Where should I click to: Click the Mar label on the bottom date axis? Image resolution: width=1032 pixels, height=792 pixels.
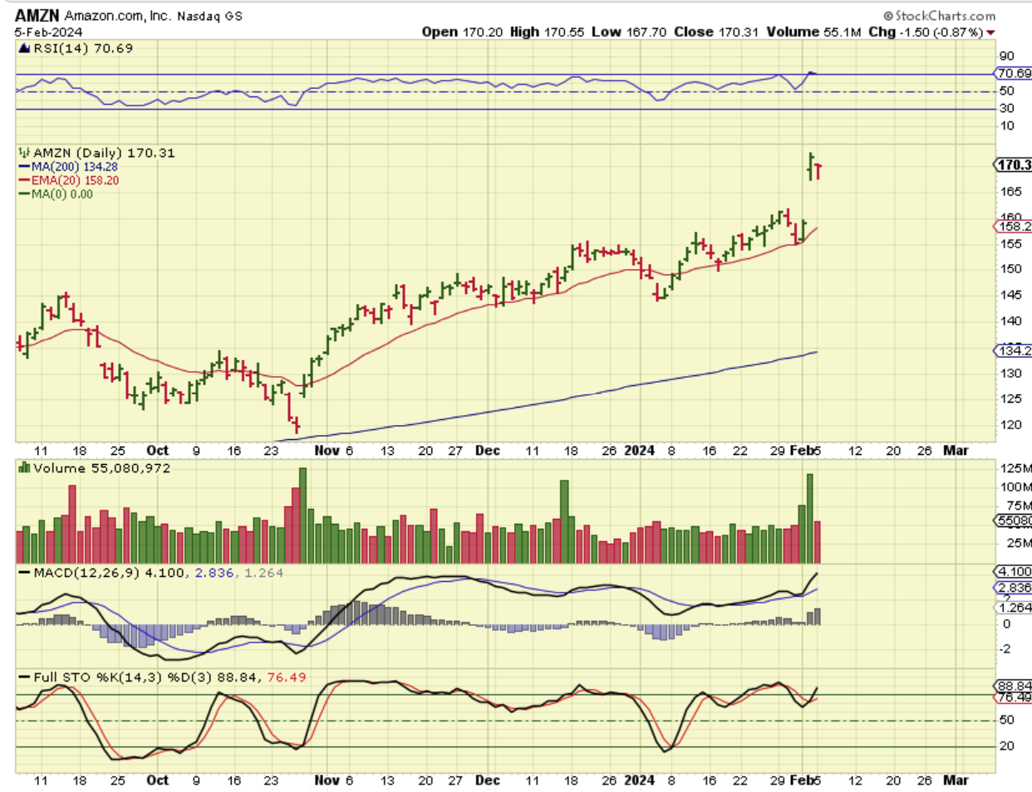click(956, 780)
